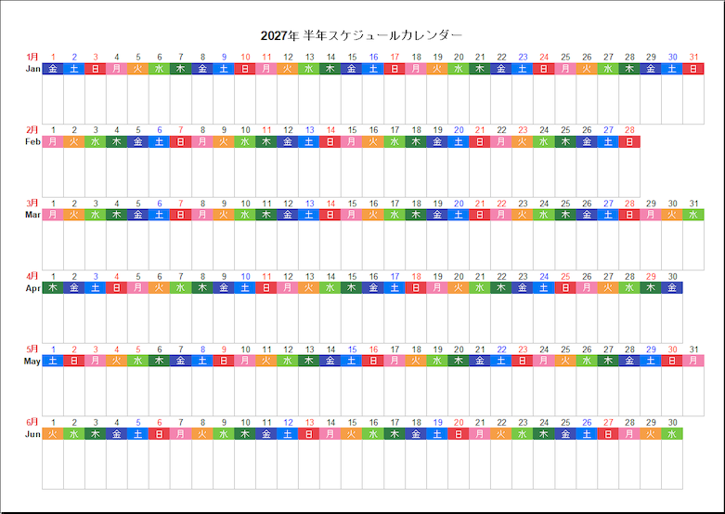The height and width of the screenshot is (514, 725).
Task: Click date number 31 in January row
Action: [693, 57]
